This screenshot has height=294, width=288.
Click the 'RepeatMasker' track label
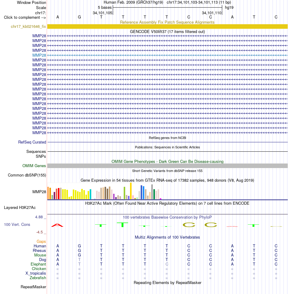pos(33,287)
